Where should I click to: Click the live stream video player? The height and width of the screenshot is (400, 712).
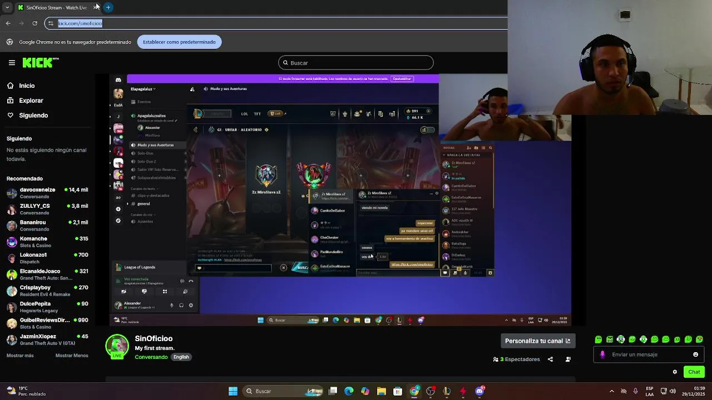(x=340, y=199)
